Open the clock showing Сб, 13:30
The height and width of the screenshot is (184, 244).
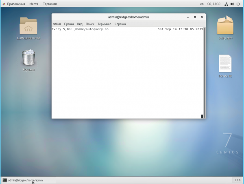213,4
